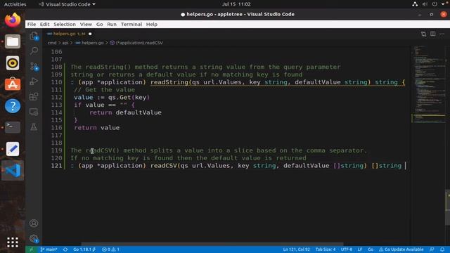This screenshot has height=253, width=450.
Task: Click the synchronize changes icon in status bar
Action: click(x=65, y=249)
